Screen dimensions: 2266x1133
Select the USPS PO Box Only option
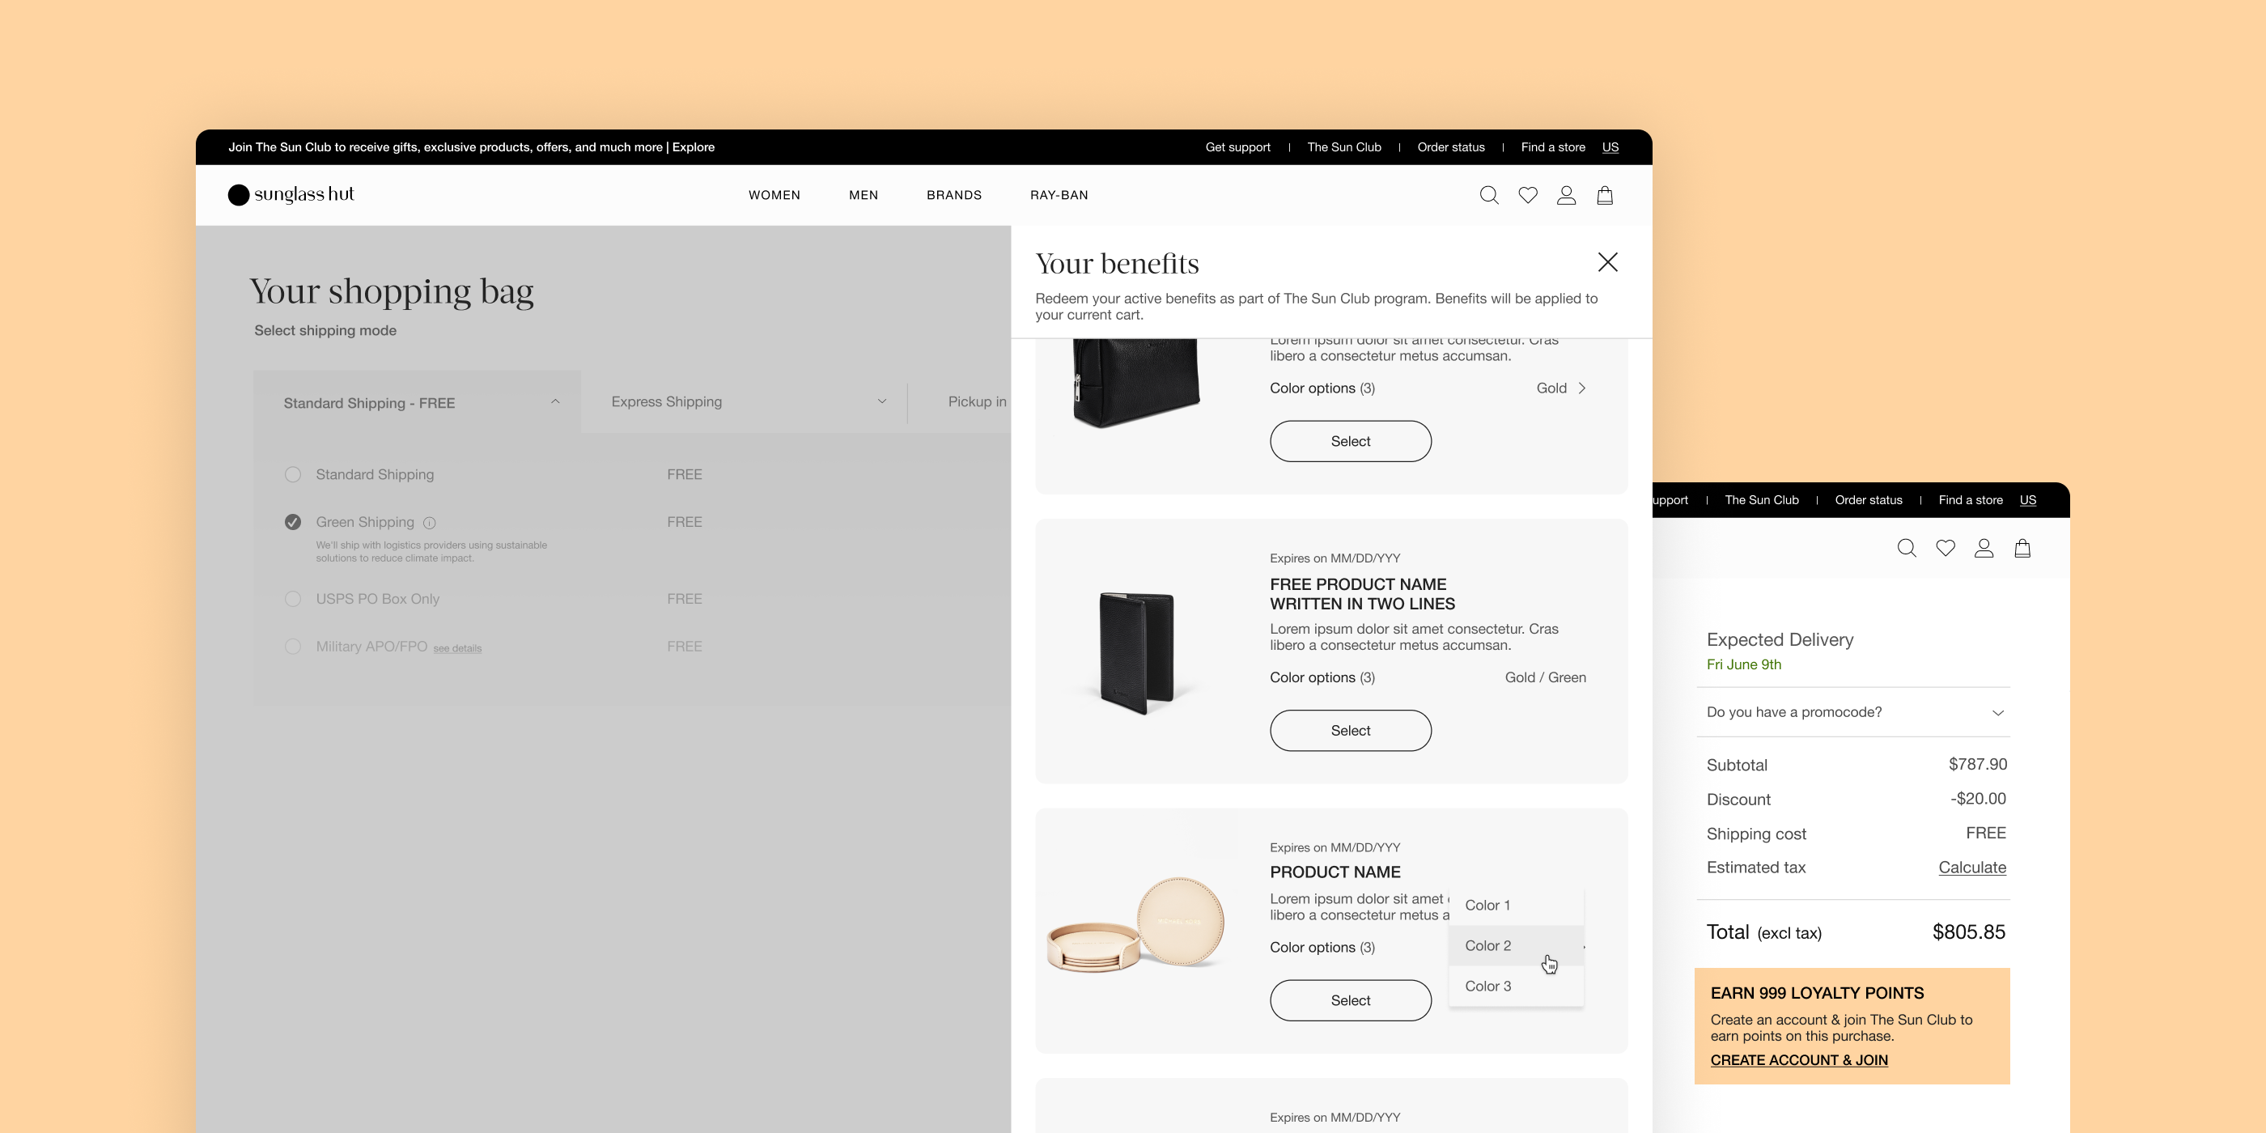pyautogui.click(x=293, y=598)
